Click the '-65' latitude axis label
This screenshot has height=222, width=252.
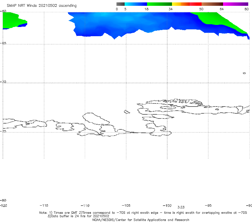3,43
